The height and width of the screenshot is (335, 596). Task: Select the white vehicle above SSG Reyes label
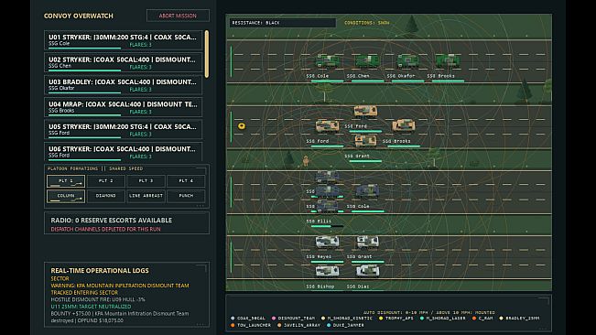pos(327,242)
